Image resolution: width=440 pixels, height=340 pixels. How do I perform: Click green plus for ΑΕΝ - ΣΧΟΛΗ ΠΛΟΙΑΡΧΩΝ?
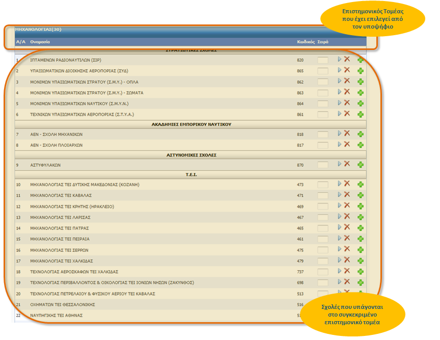(x=361, y=145)
